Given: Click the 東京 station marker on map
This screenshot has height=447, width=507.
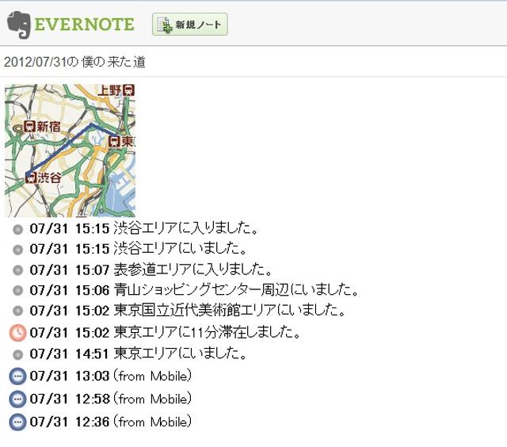Looking at the screenshot, I should pos(114,141).
